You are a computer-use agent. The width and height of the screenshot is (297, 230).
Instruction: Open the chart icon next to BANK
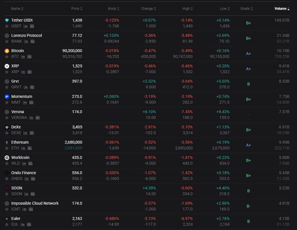tap(26, 42)
